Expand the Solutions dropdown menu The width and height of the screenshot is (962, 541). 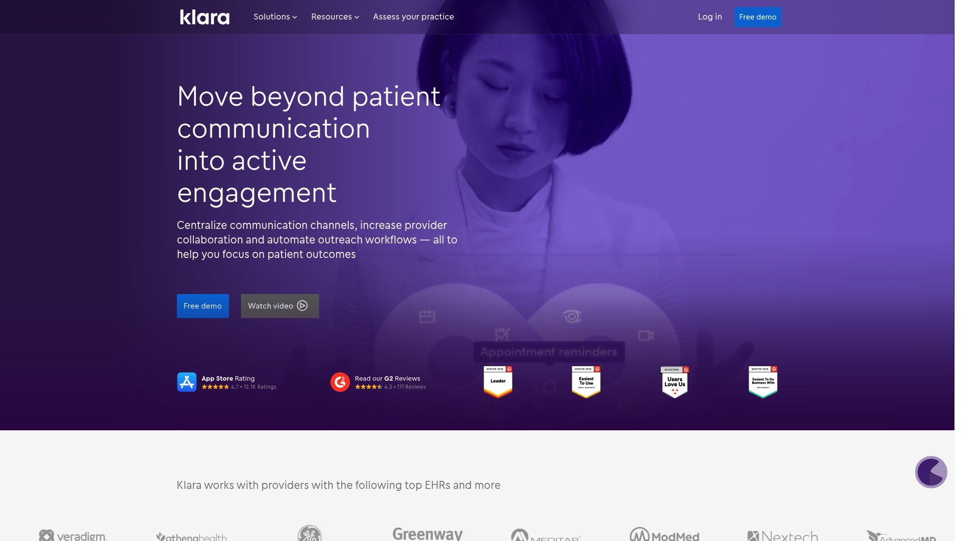point(275,17)
